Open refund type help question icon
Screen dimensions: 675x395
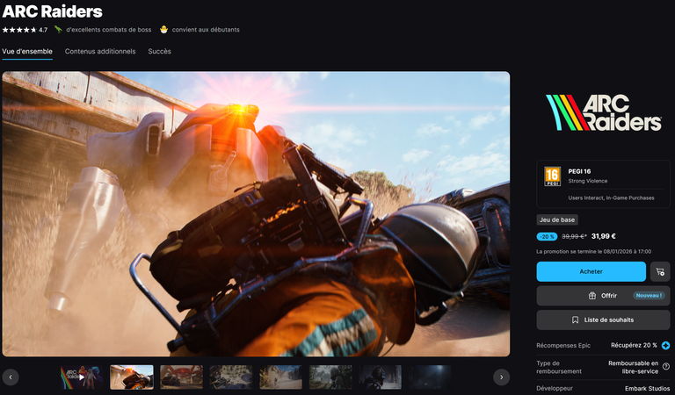(666, 367)
